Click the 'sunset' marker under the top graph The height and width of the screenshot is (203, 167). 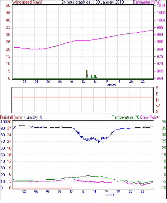111,85
